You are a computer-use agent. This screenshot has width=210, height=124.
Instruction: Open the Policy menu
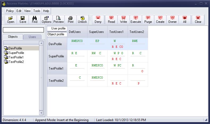point(10,11)
